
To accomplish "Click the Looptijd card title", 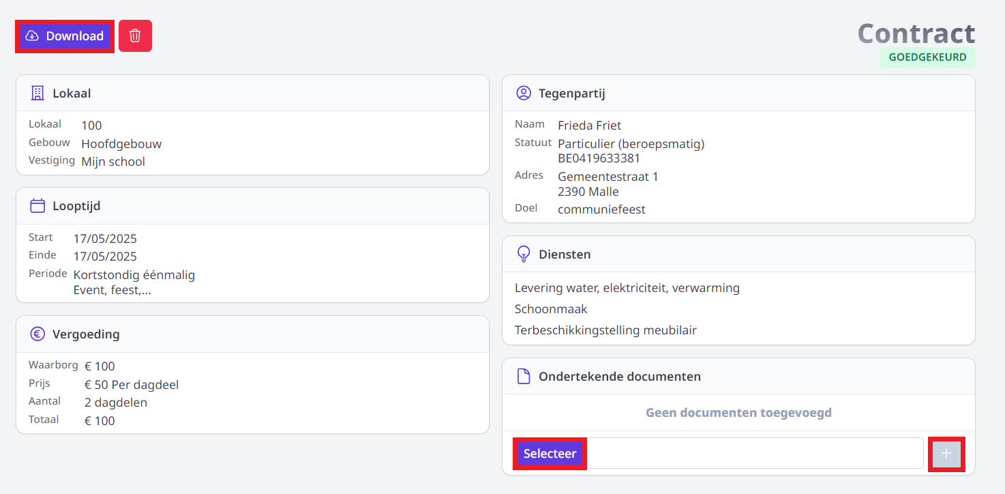I will pos(76,206).
